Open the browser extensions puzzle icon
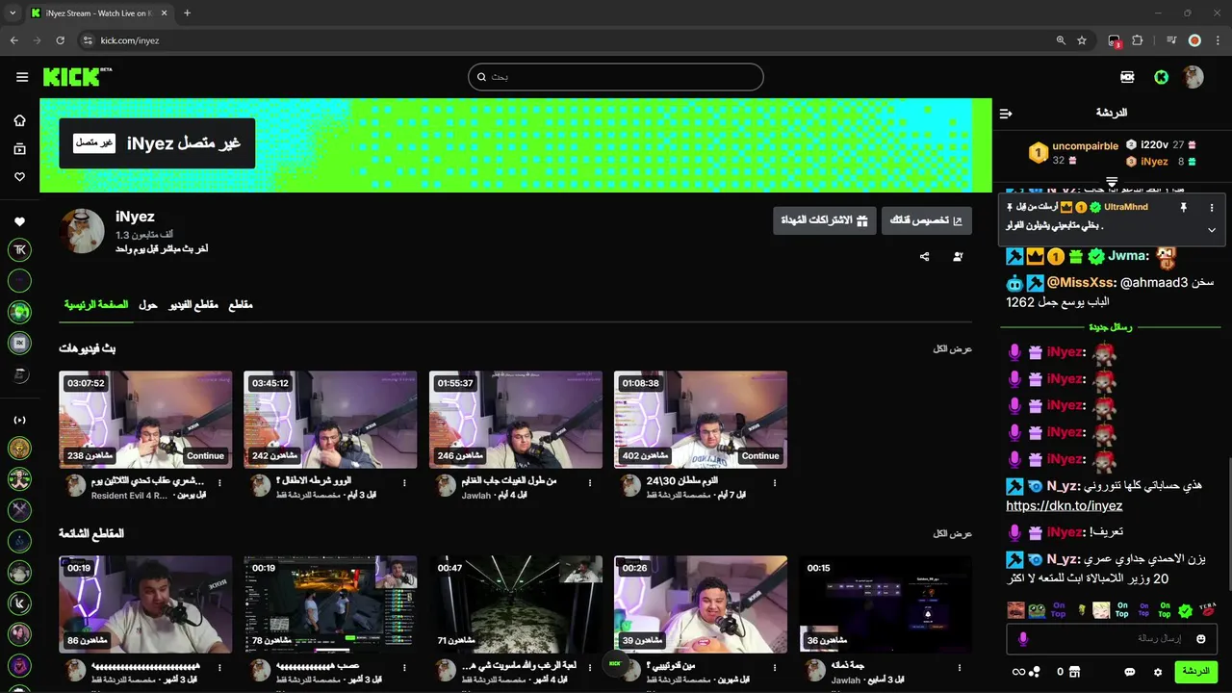Image resolution: width=1232 pixels, height=693 pixels. pos(1138,40)
